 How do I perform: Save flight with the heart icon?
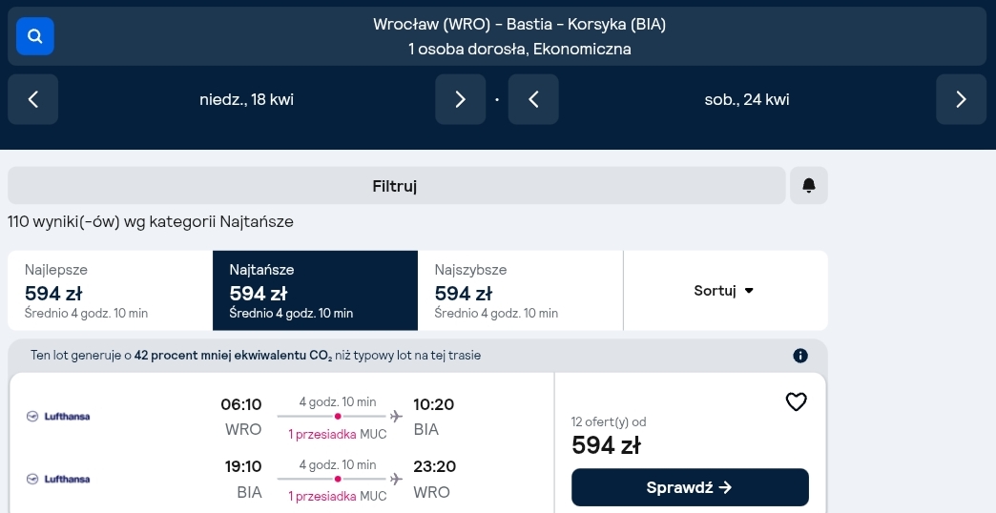tap(796, 401)
